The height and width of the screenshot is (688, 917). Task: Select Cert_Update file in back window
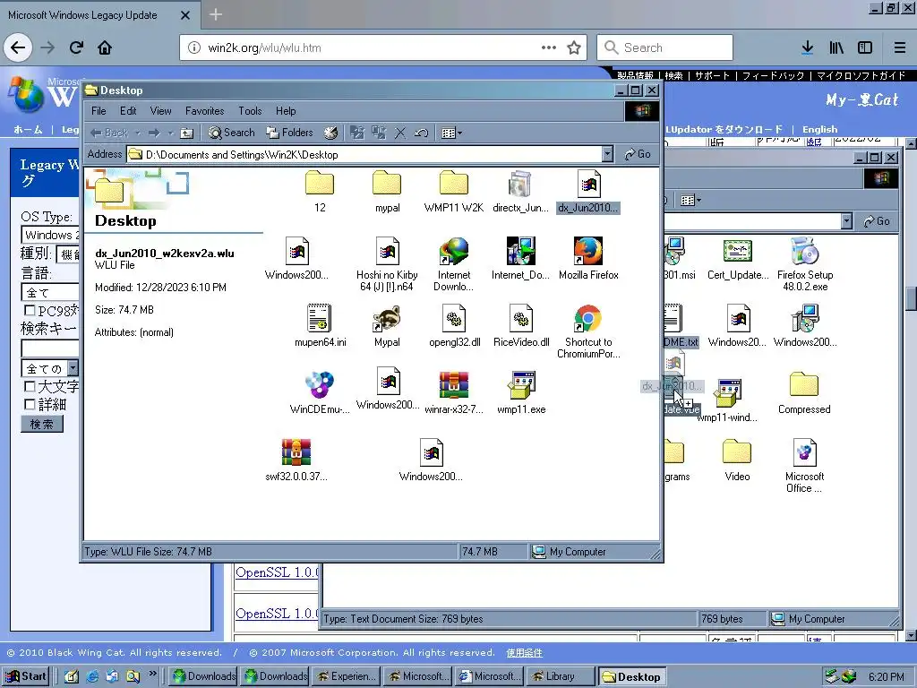[x=738, y=251]
